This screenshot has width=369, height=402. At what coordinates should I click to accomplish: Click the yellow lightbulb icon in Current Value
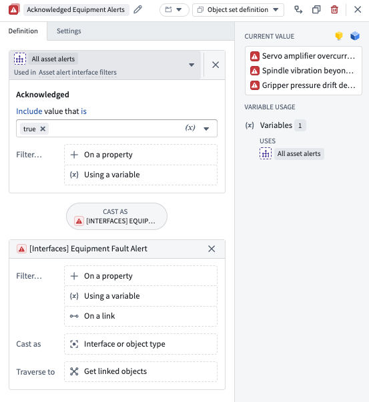(x=339, y=36)
